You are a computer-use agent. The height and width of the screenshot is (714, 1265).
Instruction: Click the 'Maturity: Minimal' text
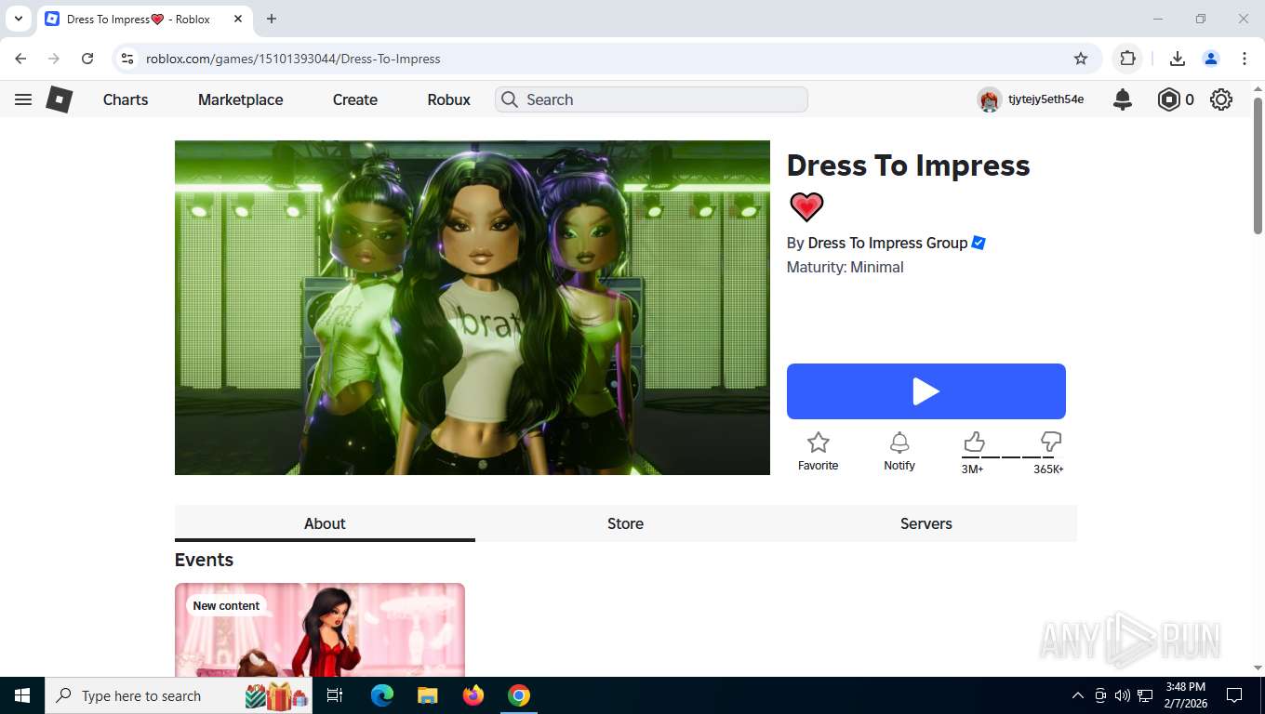click(x=845, y=267)
